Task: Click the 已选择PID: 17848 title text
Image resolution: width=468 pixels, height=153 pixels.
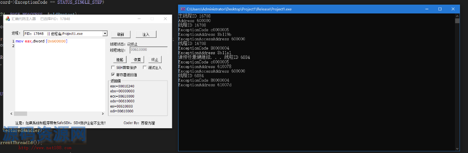Action: tap(55, 19)
